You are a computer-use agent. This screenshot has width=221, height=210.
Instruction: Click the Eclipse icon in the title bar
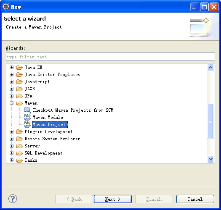(x=6, y=7)
